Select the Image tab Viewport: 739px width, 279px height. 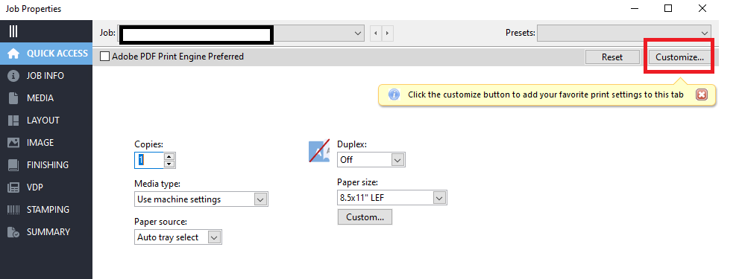[x=46, y=143]
